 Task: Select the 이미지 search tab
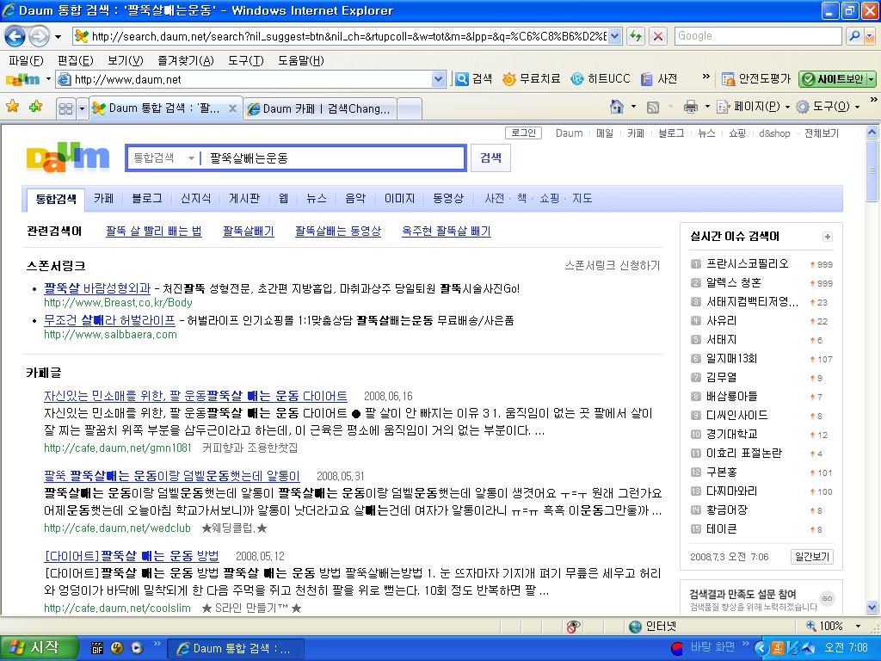tap(399, 199)
